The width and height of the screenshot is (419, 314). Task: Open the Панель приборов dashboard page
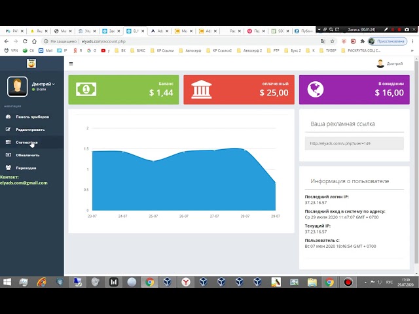click(32, 116)
